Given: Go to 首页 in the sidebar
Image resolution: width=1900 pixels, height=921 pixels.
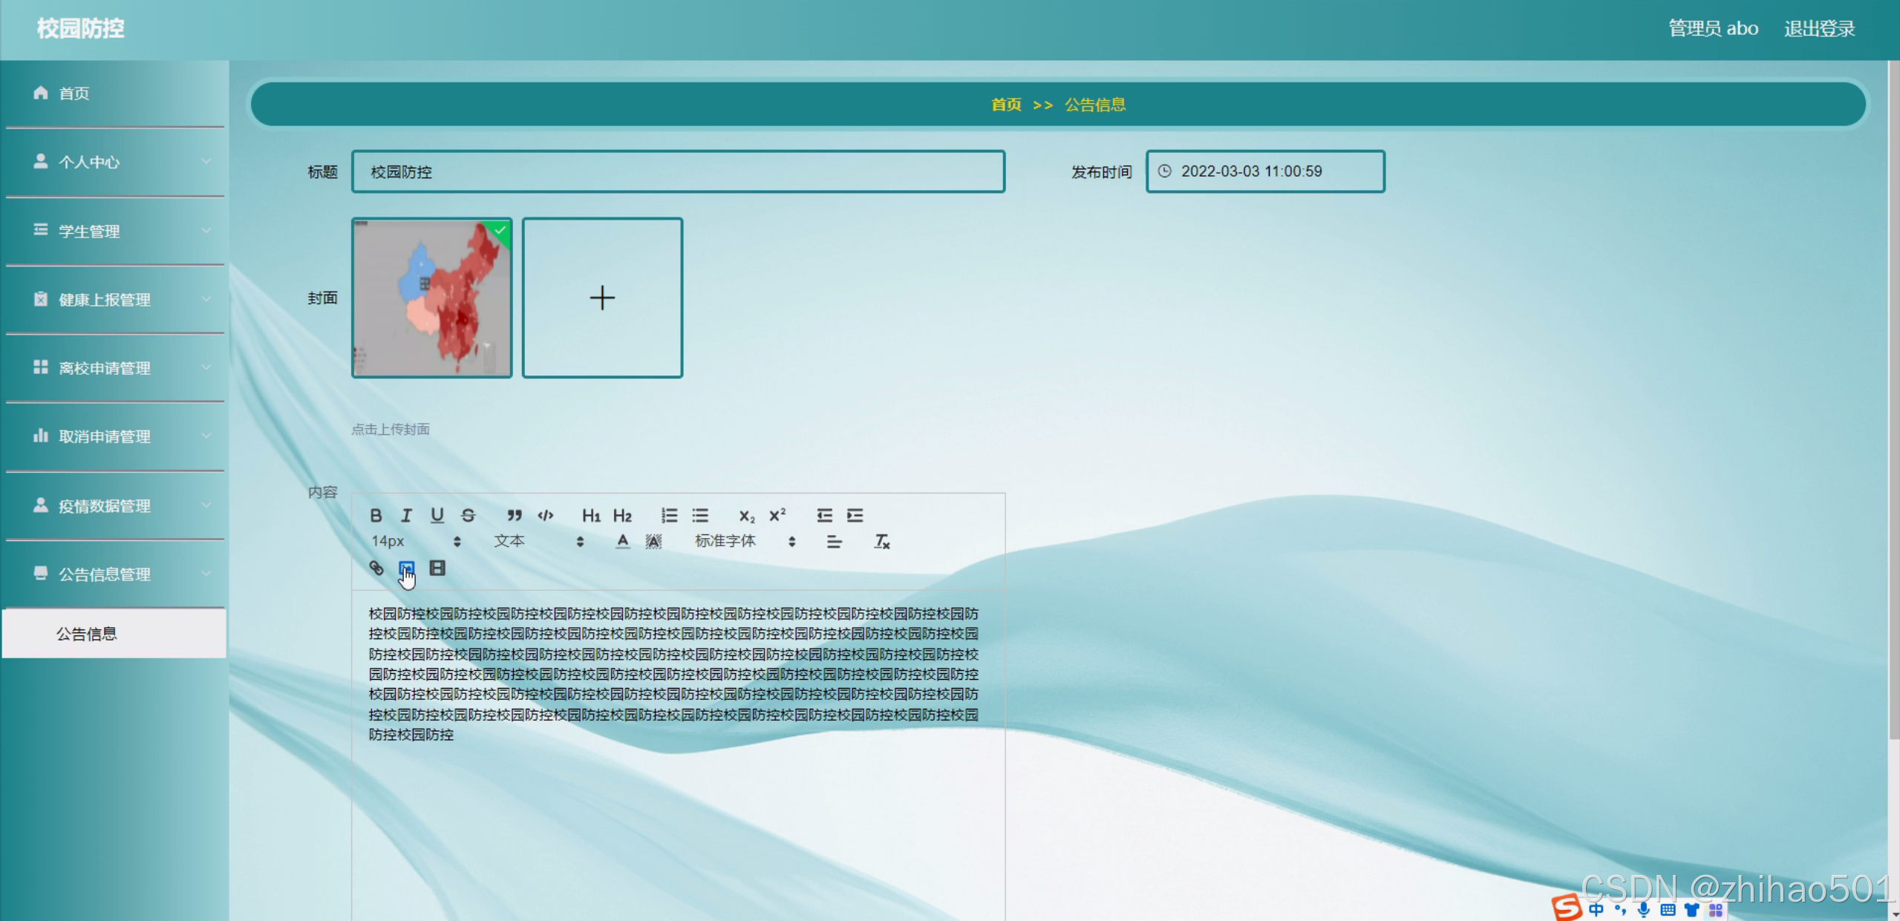Looking at the screenshot, I should [74, 94].
